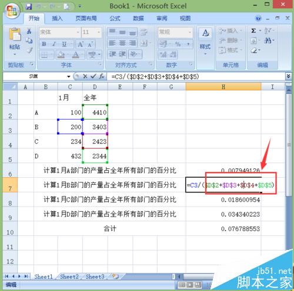Image resolution: width=294 pixels, height=291 pixels.
Task: Click the Fill down icon
Action: point(253,40)
